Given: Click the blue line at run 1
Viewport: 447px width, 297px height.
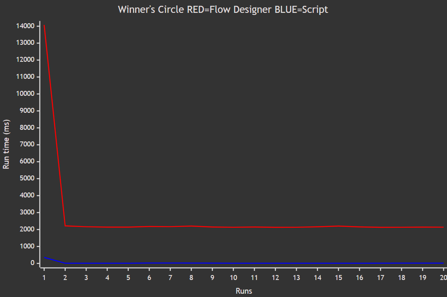Looking at the screenshot, I should (44, 257).
